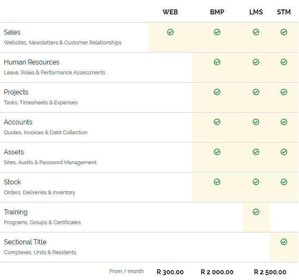Click the Projects checkmark under LMS
This screenshot has width=299, height=280.
pos(256,92)
